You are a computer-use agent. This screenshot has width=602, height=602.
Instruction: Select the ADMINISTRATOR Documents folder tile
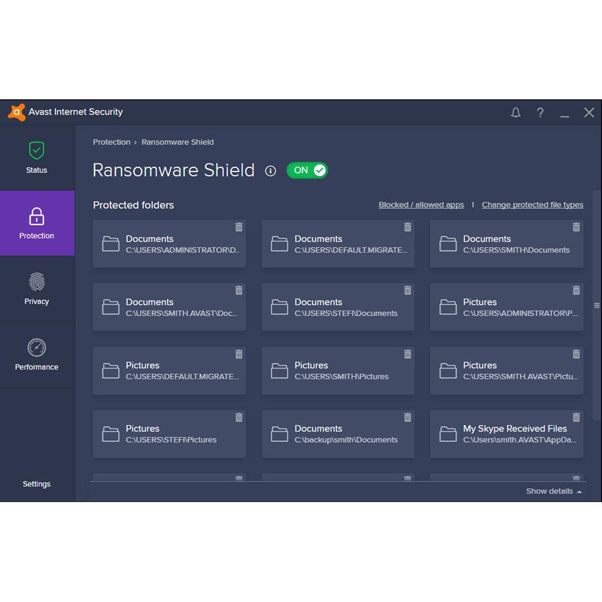(x=169, y=243)
